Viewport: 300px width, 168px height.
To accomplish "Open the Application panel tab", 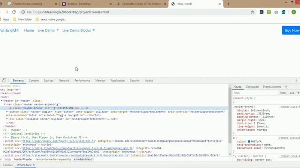I will (118, 80).
